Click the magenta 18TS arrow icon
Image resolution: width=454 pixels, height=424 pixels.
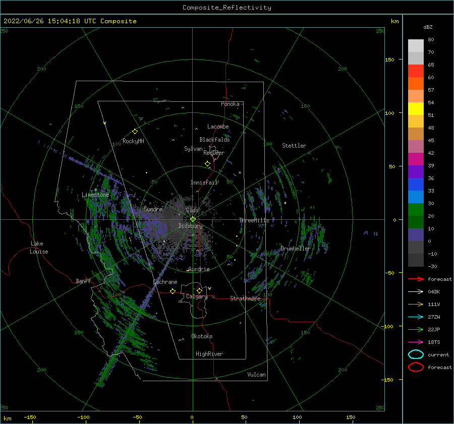click(x=416, y=342)
